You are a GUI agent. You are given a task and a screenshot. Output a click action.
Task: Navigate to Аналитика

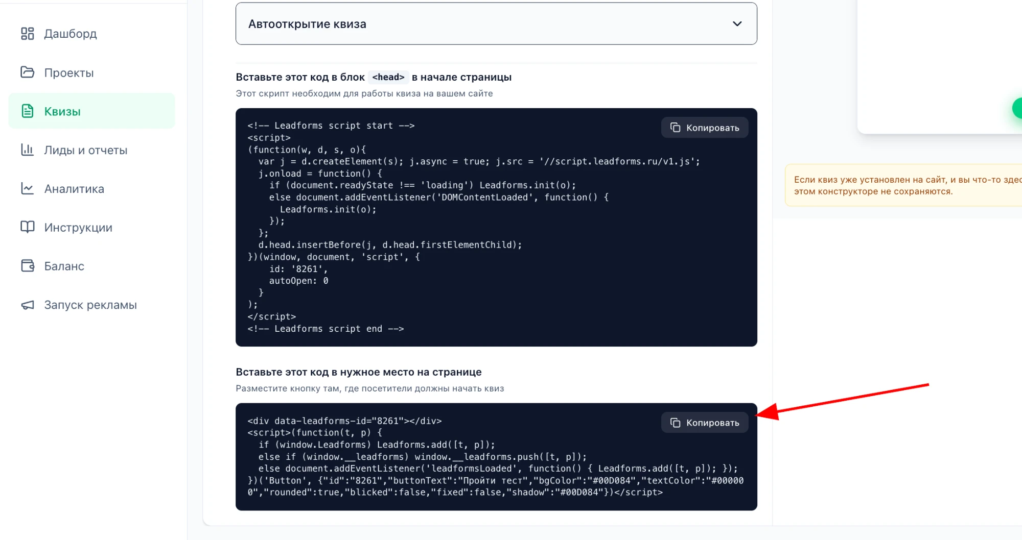(92, 189)
